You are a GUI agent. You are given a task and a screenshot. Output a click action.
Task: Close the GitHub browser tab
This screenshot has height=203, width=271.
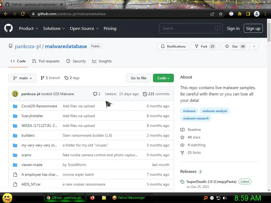(x=61, y=4)
